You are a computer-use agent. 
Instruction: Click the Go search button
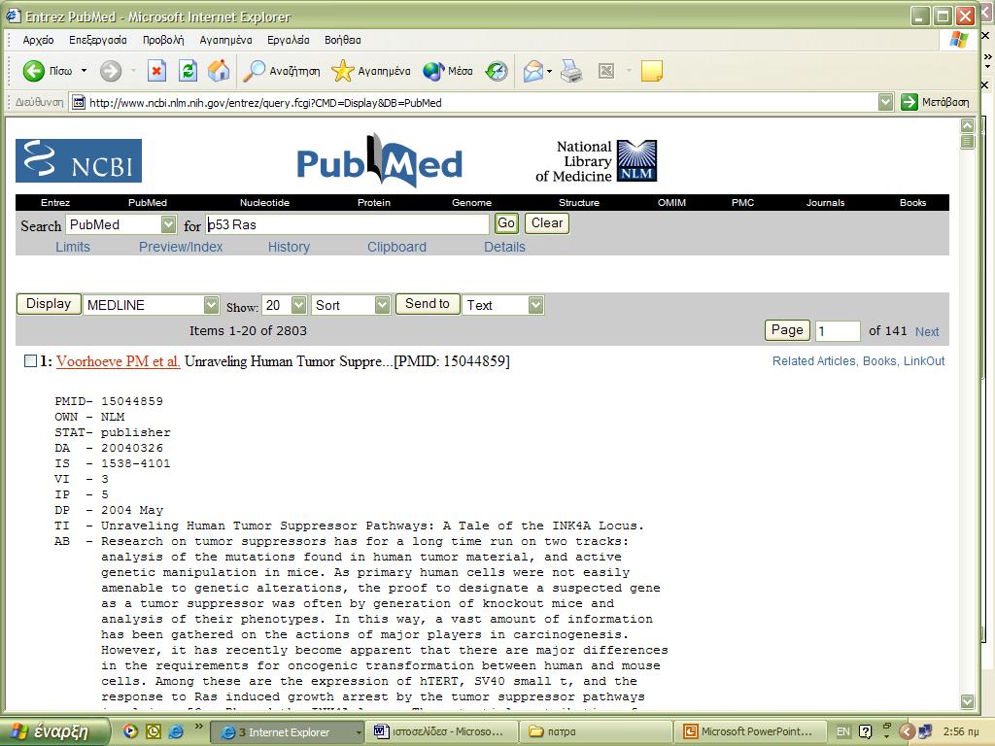[x=505, y=223]
